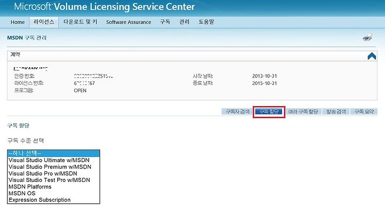Click the 구독 수준 선택 label
385x206 pixels.
26,140
